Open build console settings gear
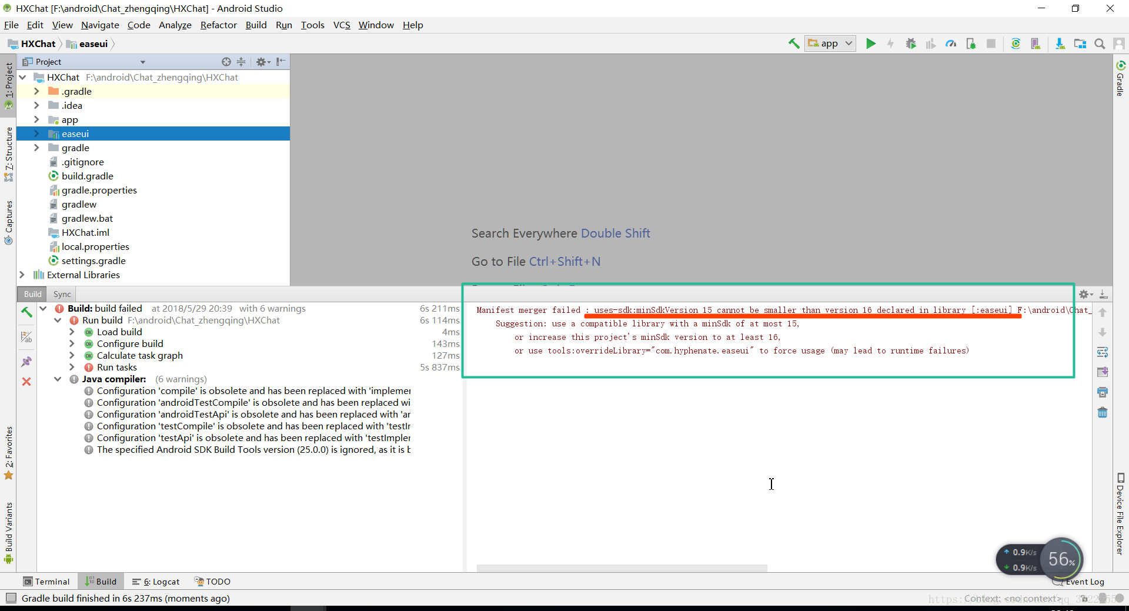The height and width of the screenshot is (611, 1129). [x=1085, y=294]
